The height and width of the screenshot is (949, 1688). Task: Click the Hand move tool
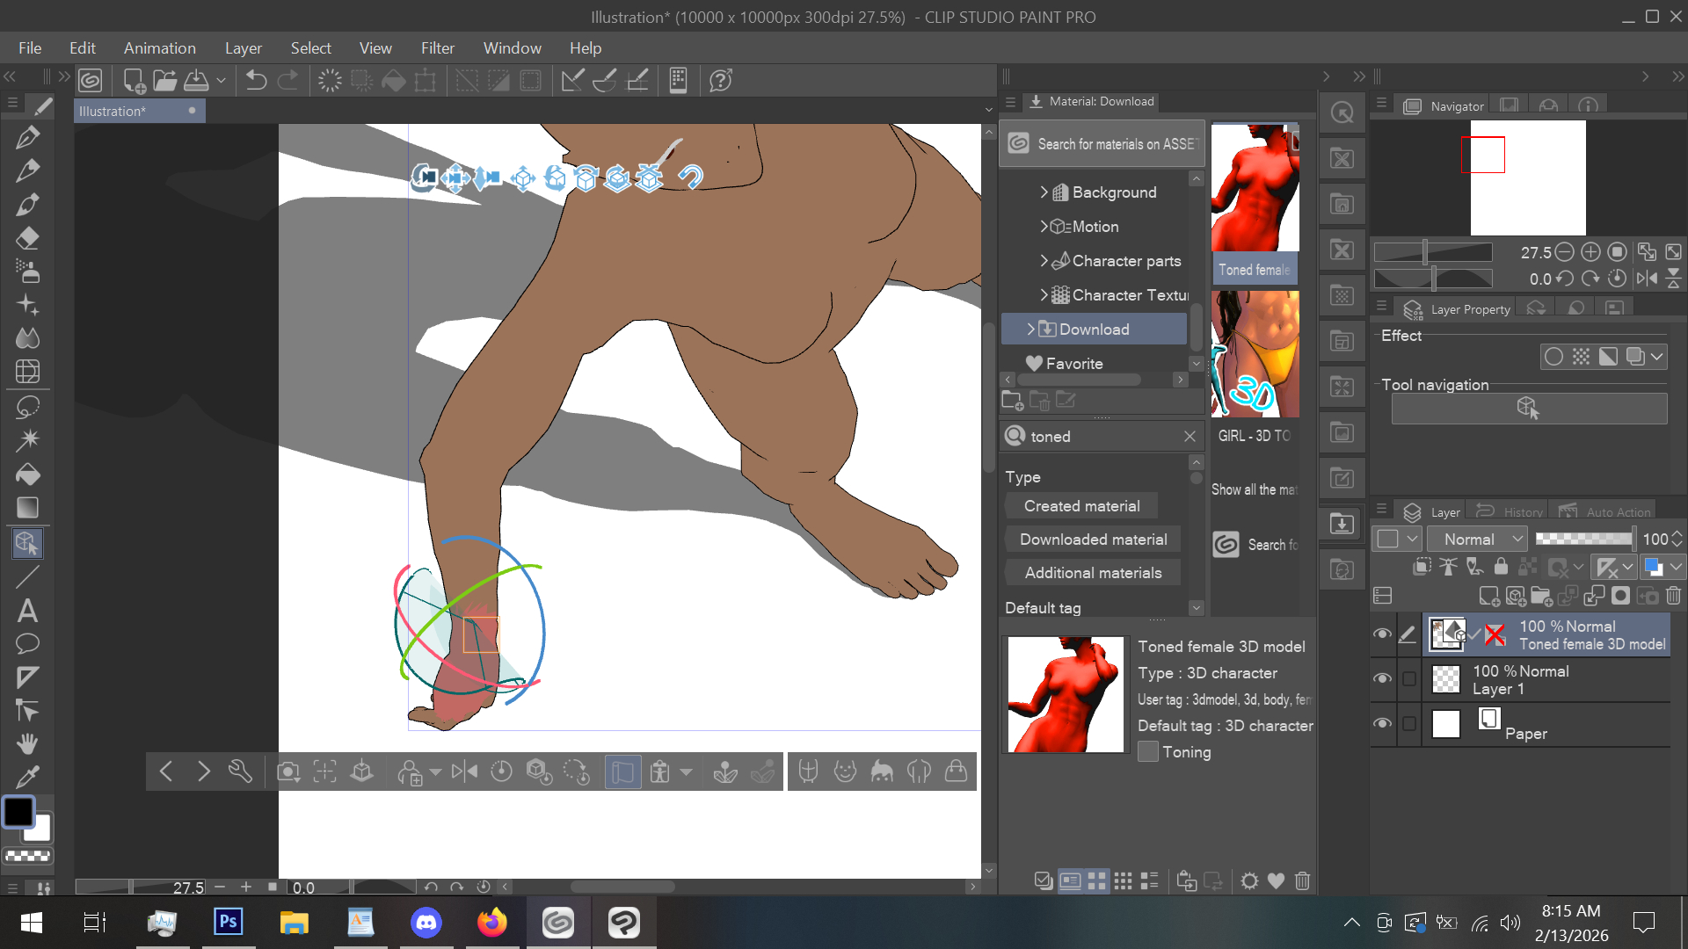pyautogui.click(x=27, y=744)
